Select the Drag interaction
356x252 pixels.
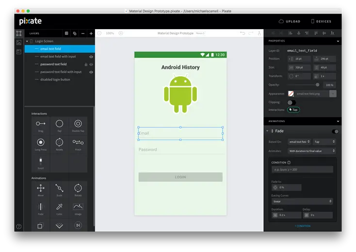(x=41, y=126)
